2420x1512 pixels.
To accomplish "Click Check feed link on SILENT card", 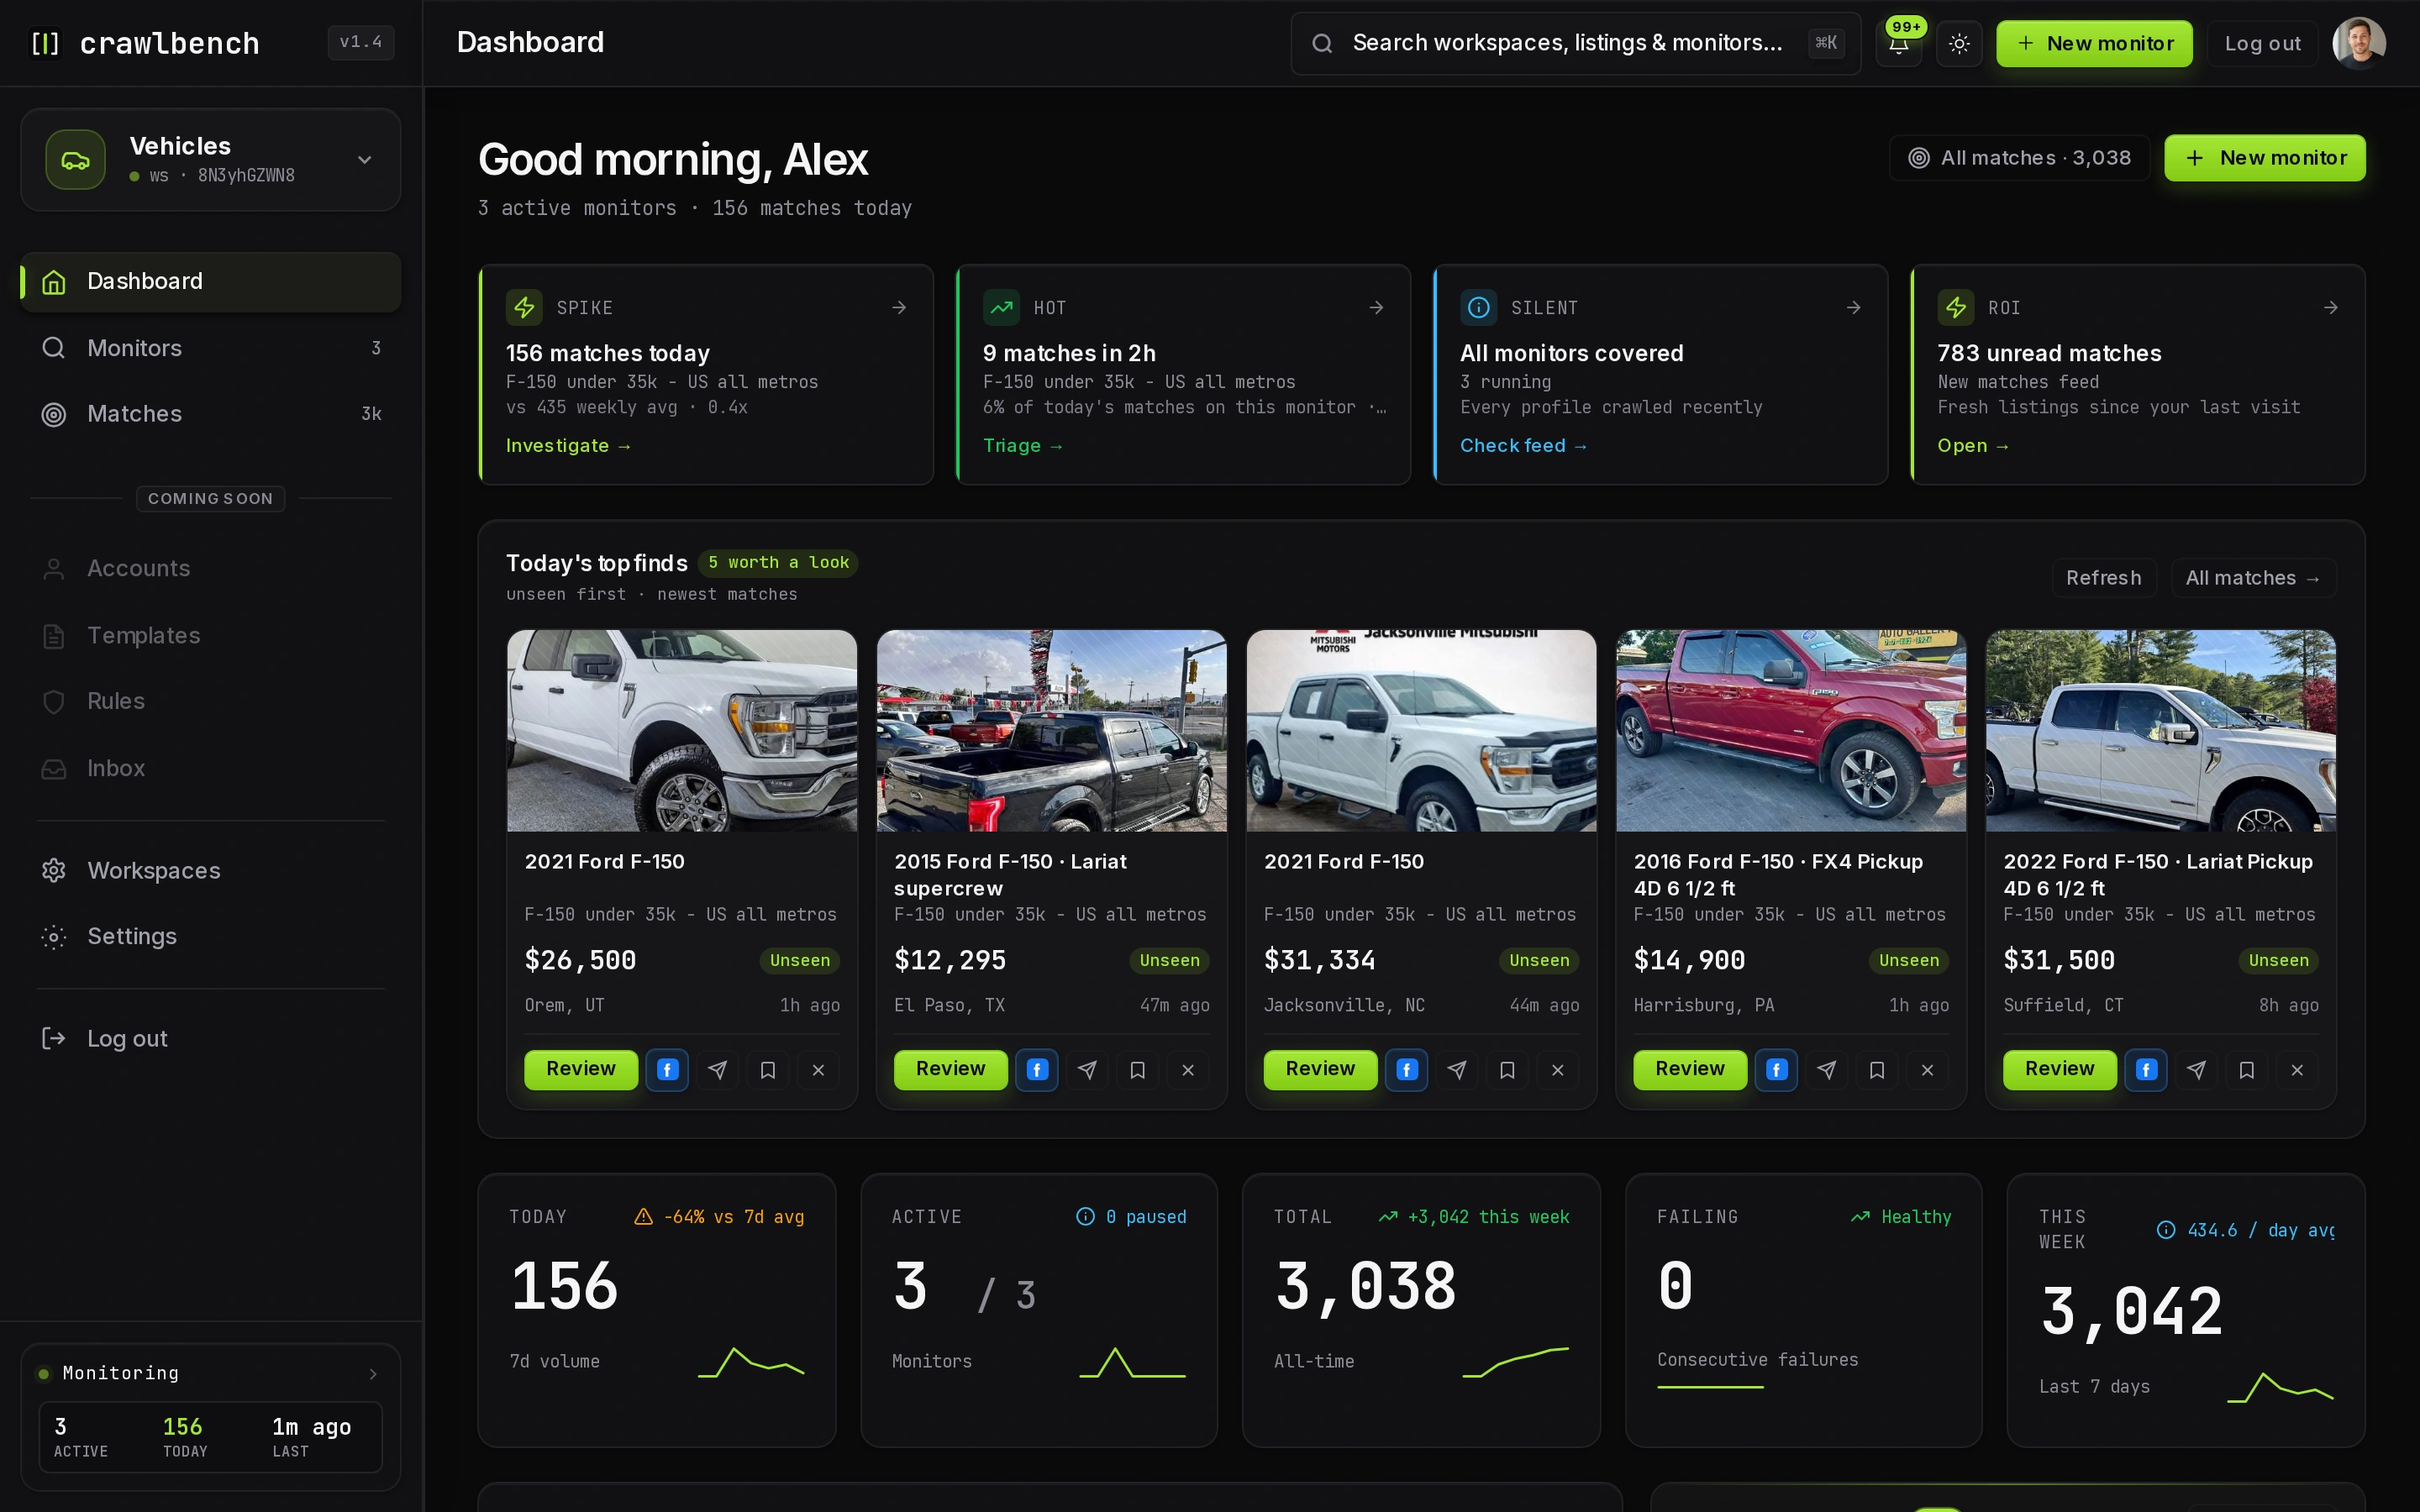I will pos(1523,446).
